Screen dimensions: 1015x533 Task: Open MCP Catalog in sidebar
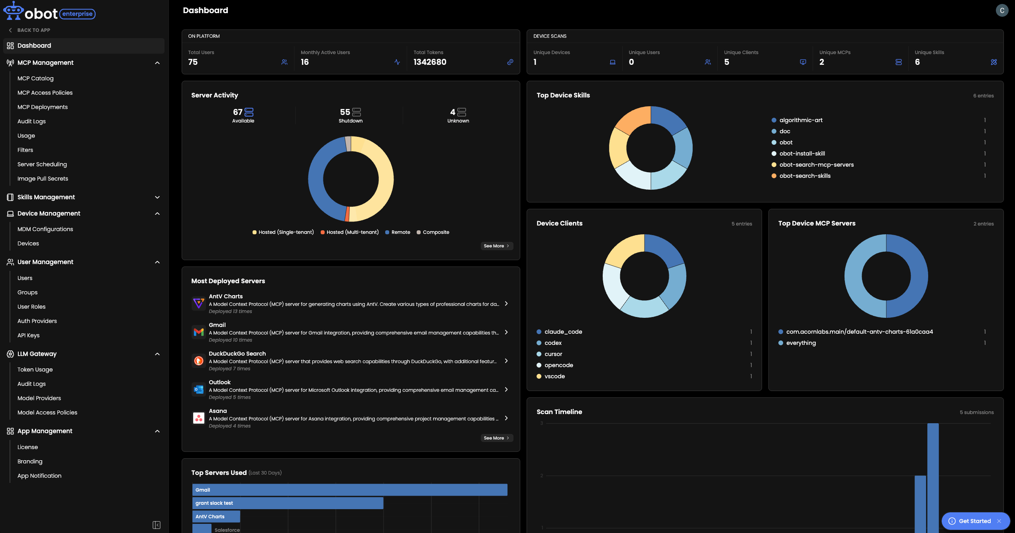coord(35,78)
